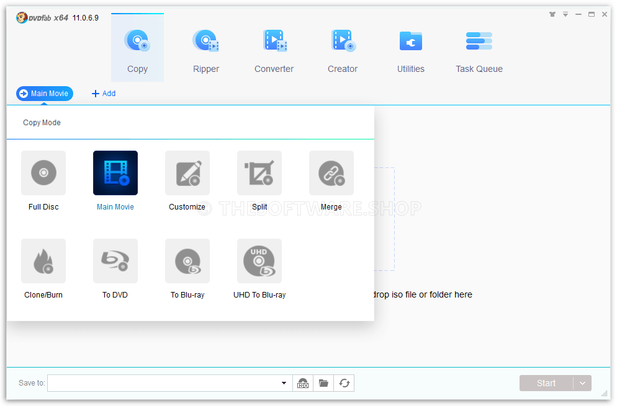Click the Copy Mode heading text

(x=42, y=123)
